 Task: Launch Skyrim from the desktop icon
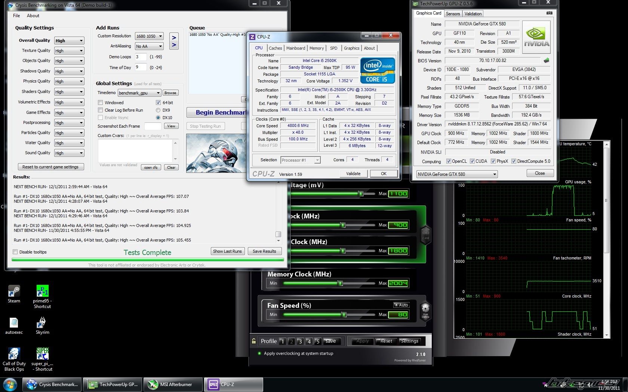[x=42, y=323]
